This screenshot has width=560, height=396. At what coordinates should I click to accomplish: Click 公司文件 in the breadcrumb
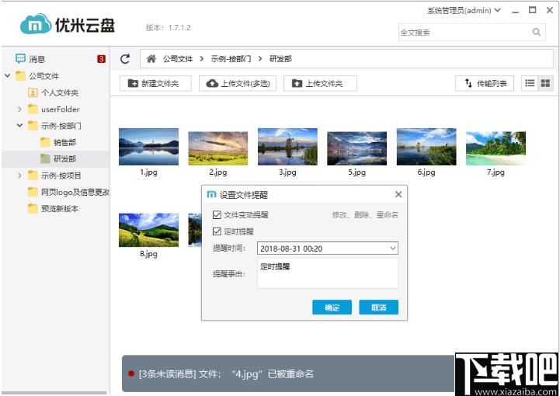click(178, 59)
